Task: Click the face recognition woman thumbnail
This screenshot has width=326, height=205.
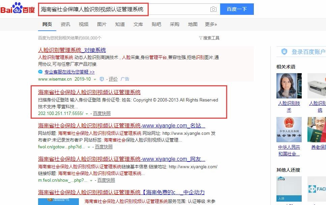Action: (x=289, y=86)
